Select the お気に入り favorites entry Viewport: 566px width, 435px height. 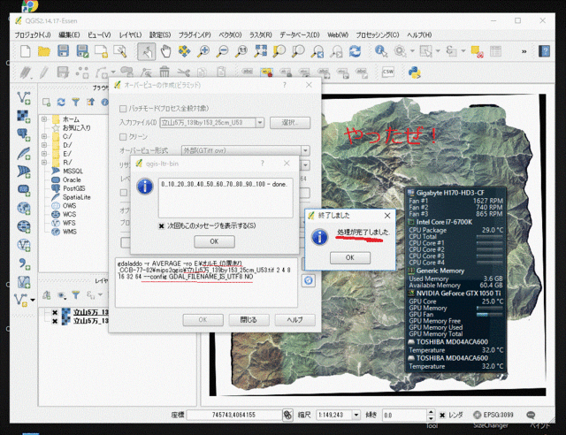(x=77, y=128)
